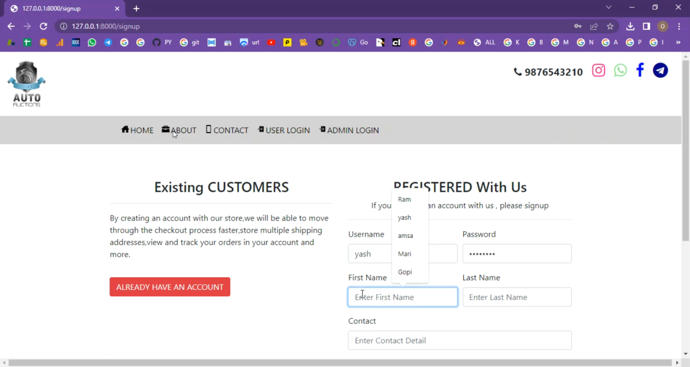690x367 pixels.
Task: Click the WhatsApp icon in header
Action: pos(620,70)
